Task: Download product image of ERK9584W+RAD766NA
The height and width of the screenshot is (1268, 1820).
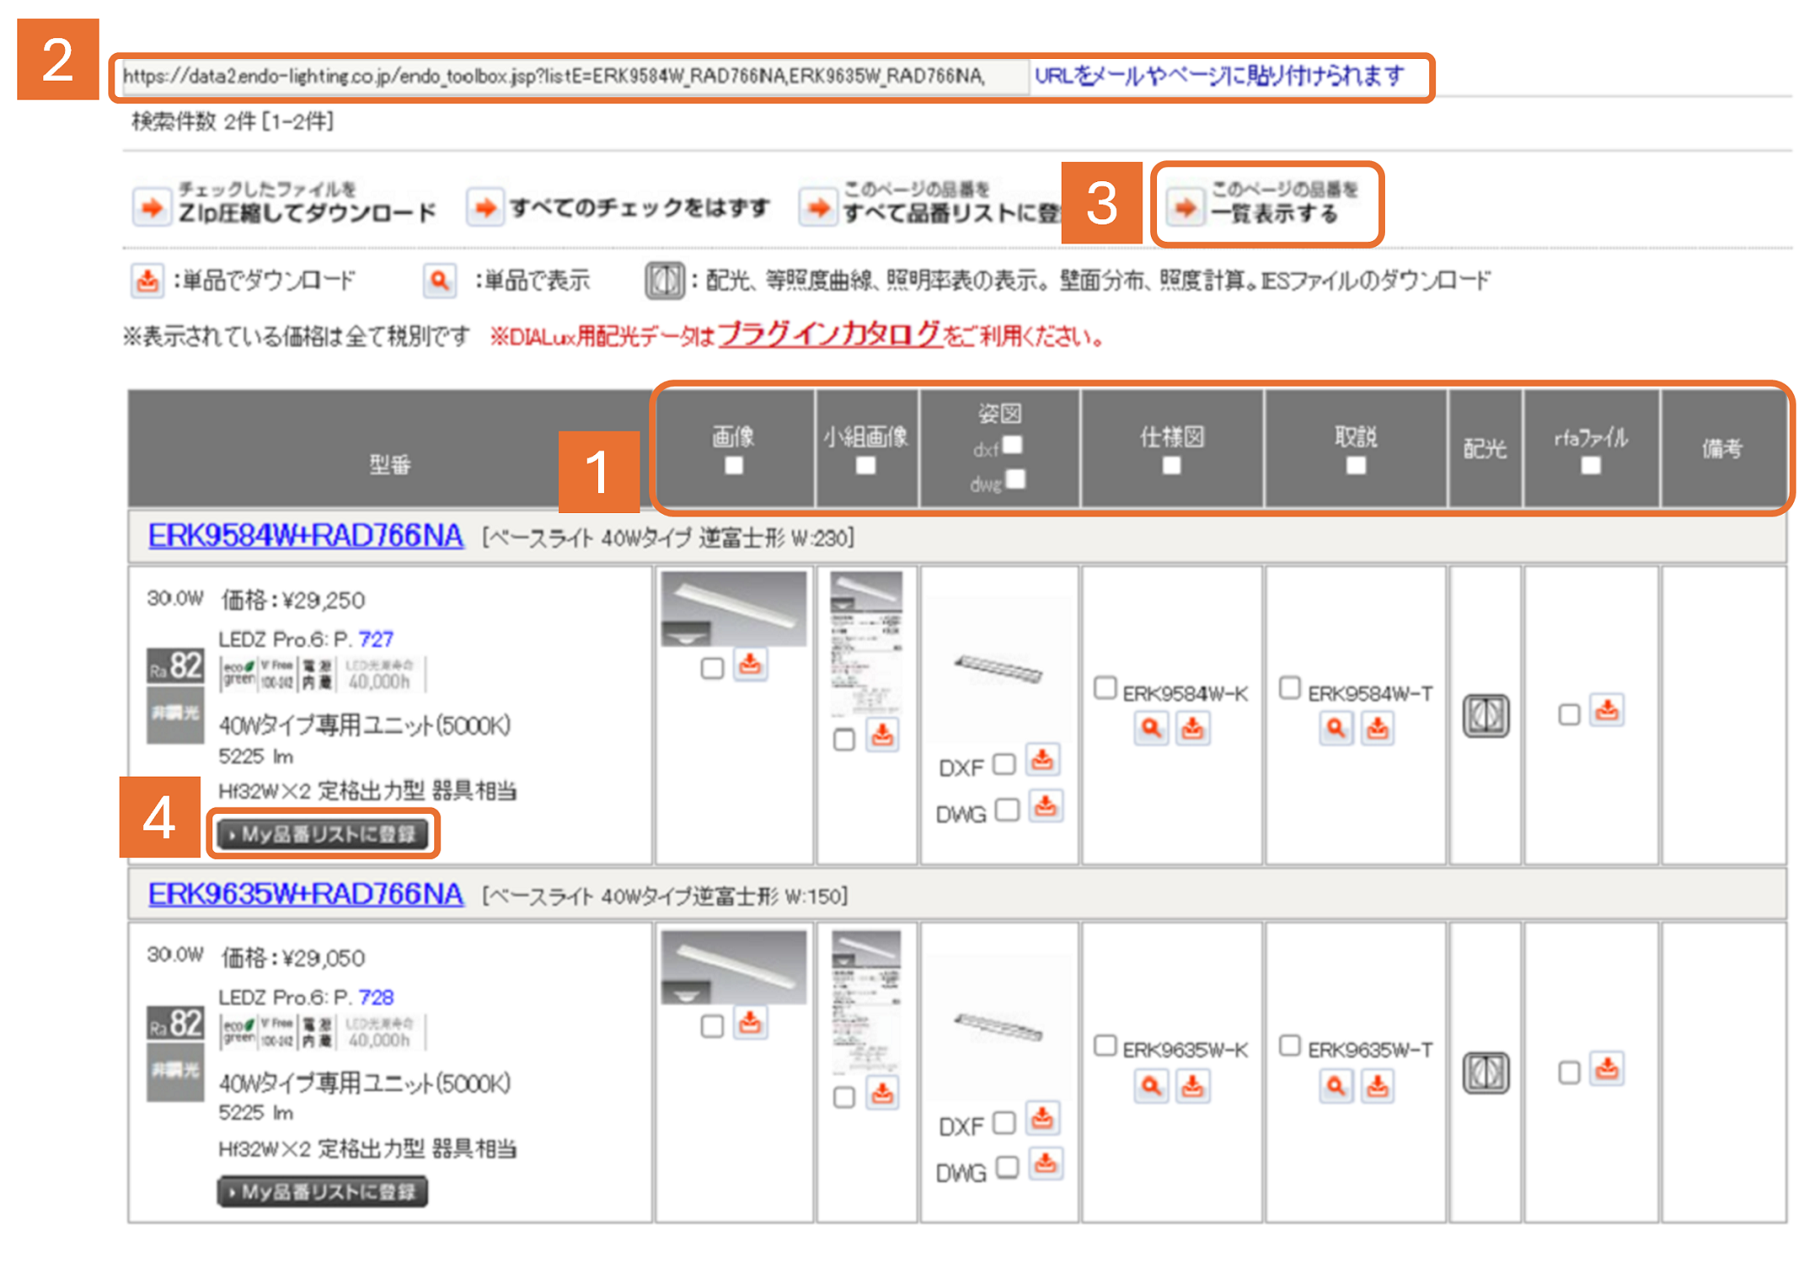Action: click(x=750, y=666)
